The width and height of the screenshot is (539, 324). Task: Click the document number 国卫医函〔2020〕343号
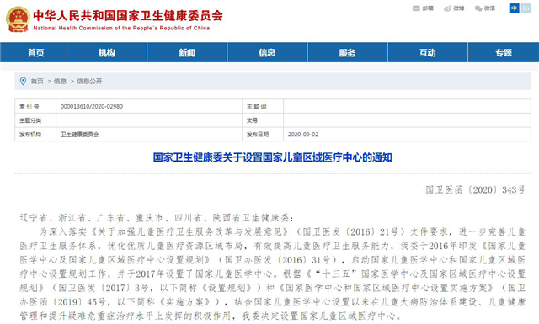click(475, 189)
